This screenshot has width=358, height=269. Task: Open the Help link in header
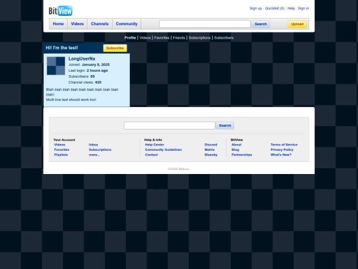point(291,8)
